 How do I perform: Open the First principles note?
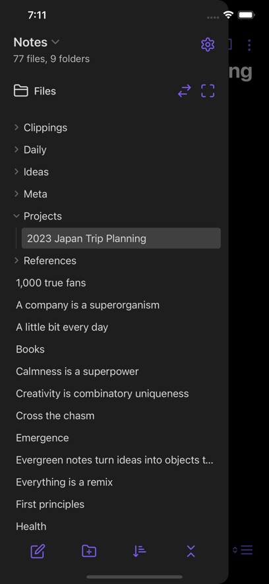tap(50, 504)
